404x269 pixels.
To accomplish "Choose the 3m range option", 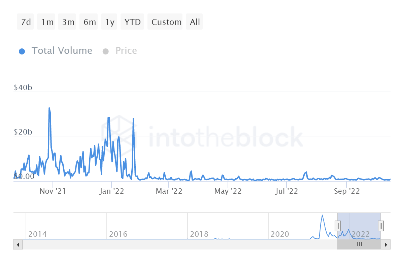I will click(68, 22).
